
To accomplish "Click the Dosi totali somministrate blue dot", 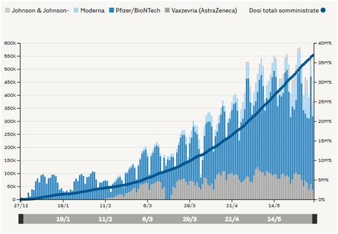I will tap(323, 10).
